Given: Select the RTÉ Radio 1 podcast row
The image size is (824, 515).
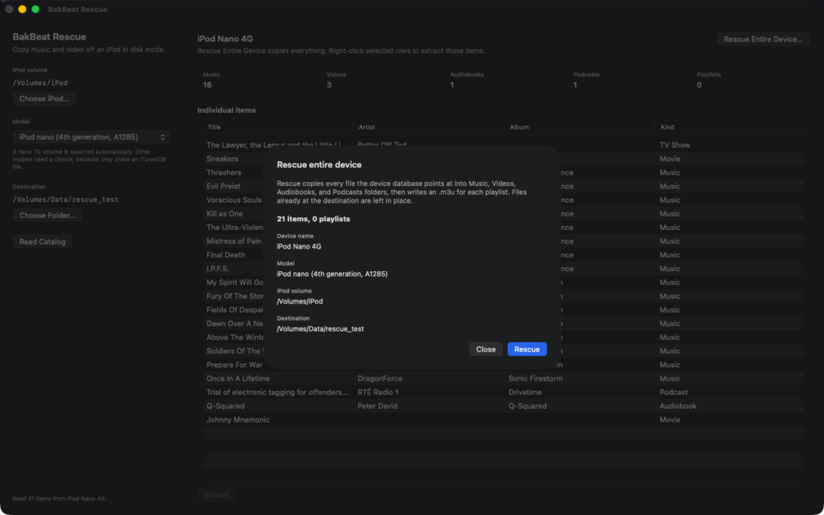Looking at the screenshot, I should coord(504,393).
